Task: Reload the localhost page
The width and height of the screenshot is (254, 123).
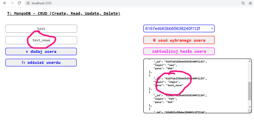Action: [19, 3]
